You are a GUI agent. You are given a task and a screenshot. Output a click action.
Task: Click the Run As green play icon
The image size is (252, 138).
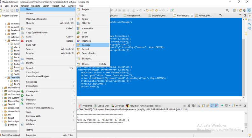pyautogui.click(x=22, y=95)
